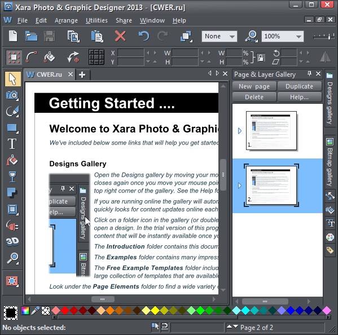Show next document tab right arrow
Screen dimensions: 338x335
click(x=217, y=73)
